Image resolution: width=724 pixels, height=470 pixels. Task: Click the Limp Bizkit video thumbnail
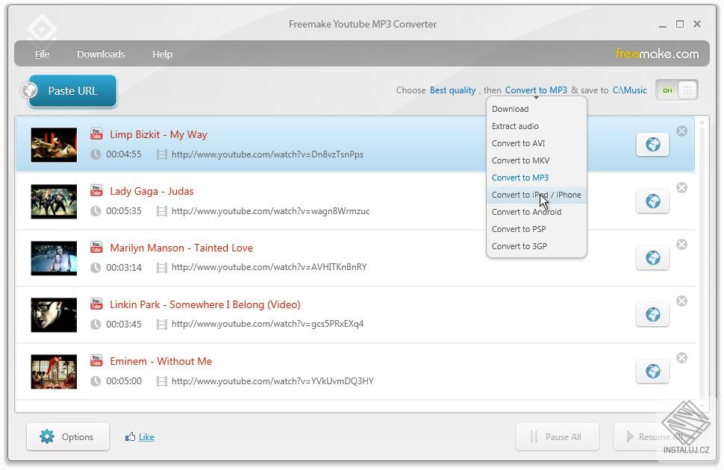pyautogui.click(x=53, y=144)
